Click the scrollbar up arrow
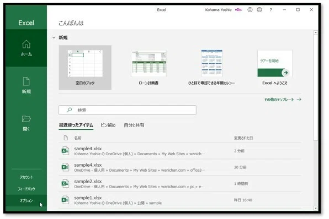 tap(316, 32)
